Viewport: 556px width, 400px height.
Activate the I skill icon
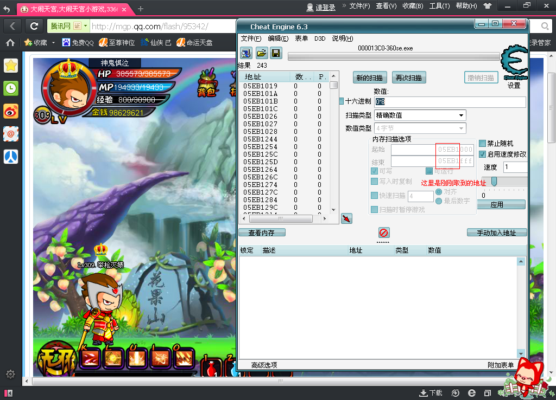tap(160, 359)
